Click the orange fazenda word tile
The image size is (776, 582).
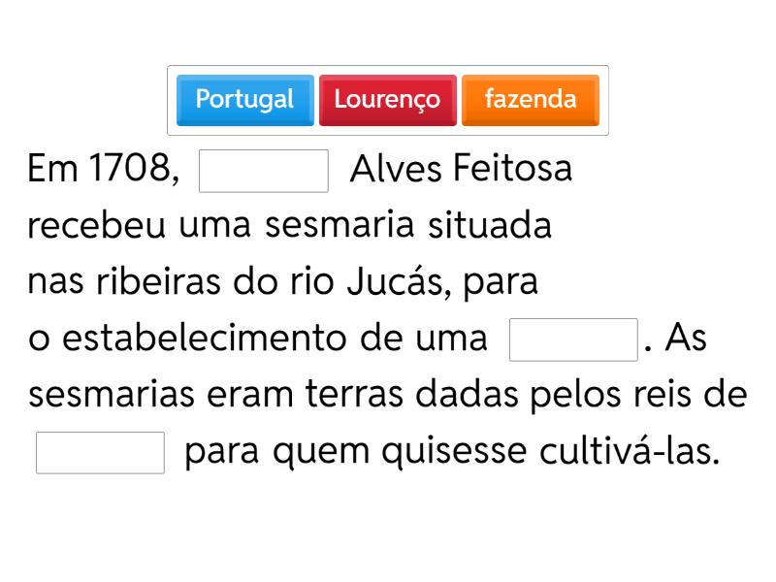530,100
